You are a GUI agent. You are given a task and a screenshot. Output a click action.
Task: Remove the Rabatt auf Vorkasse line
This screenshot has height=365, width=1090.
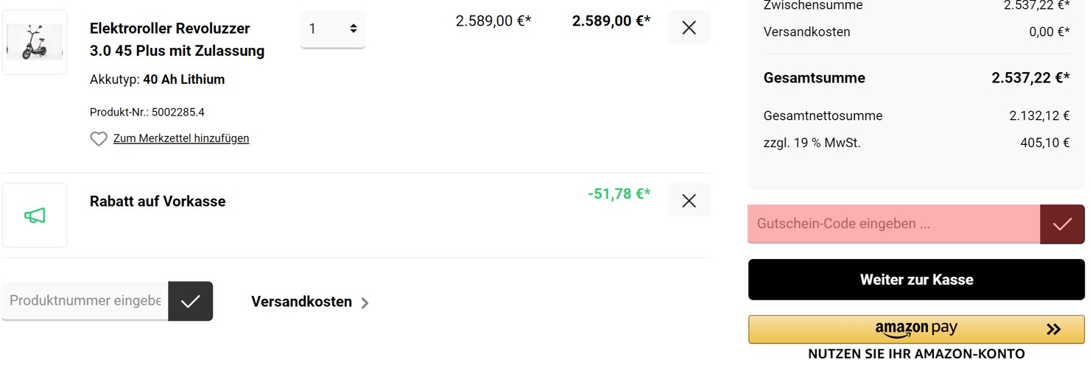(689, 200)
